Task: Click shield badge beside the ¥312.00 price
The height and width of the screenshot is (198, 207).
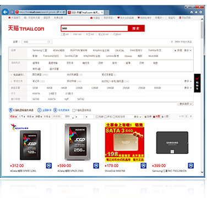Action: [49, 166]
